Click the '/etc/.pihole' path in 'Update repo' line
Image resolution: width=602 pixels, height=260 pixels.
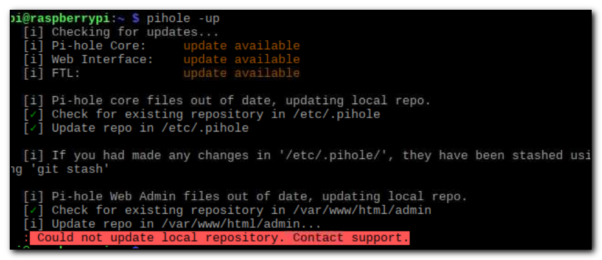205,128
